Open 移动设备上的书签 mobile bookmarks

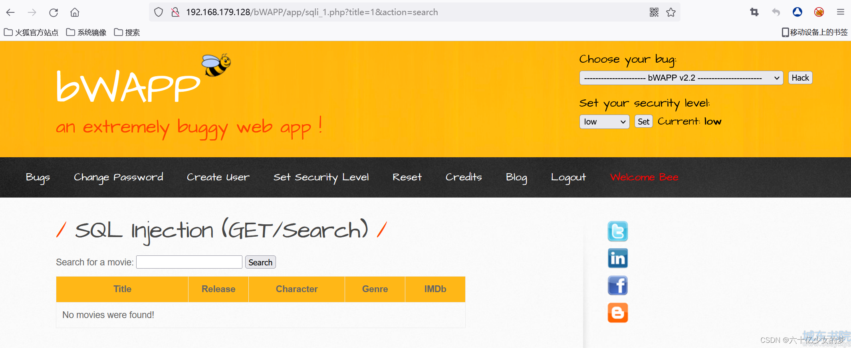point(815,32)
